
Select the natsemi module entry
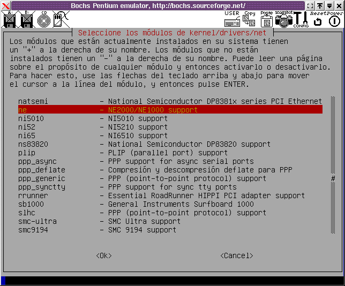pyautogui.click(x=169, y=101)
